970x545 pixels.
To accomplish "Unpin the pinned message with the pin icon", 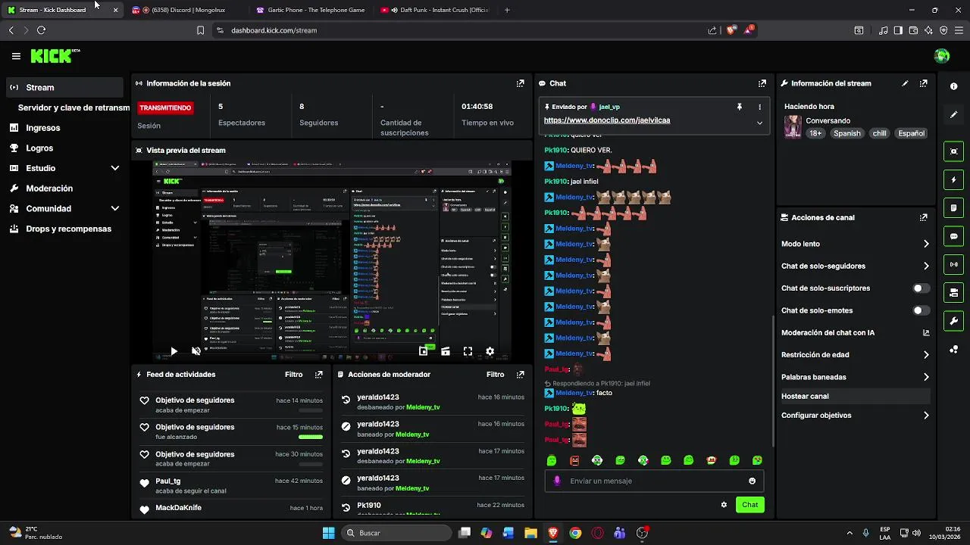I will click(x=740, y=107).
